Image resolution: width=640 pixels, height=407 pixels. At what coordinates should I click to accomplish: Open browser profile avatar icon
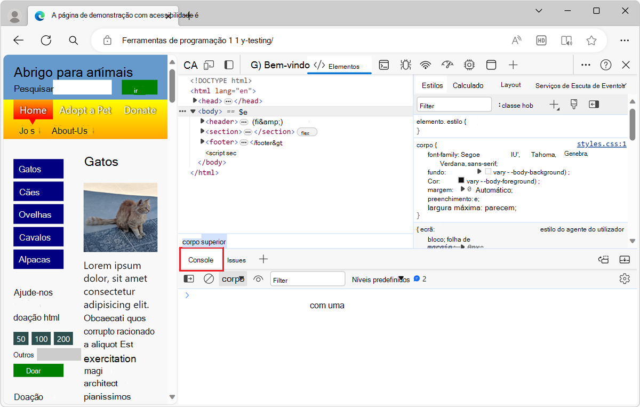(x=15, y=16)
